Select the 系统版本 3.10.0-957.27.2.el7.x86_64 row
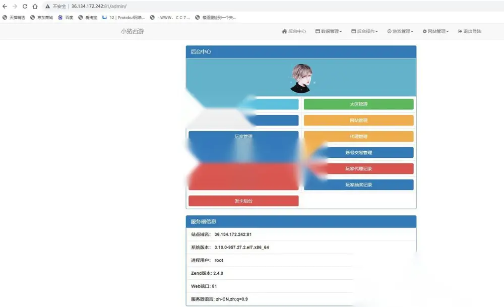504x307 pixels. [x=301, y=247]
